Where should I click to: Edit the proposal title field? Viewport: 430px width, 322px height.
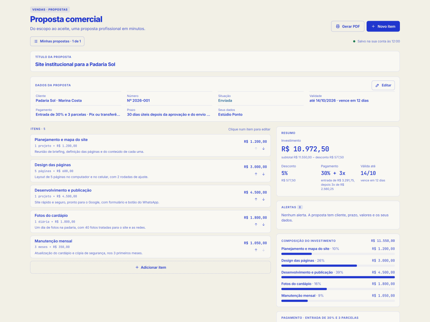pos(215,64)
